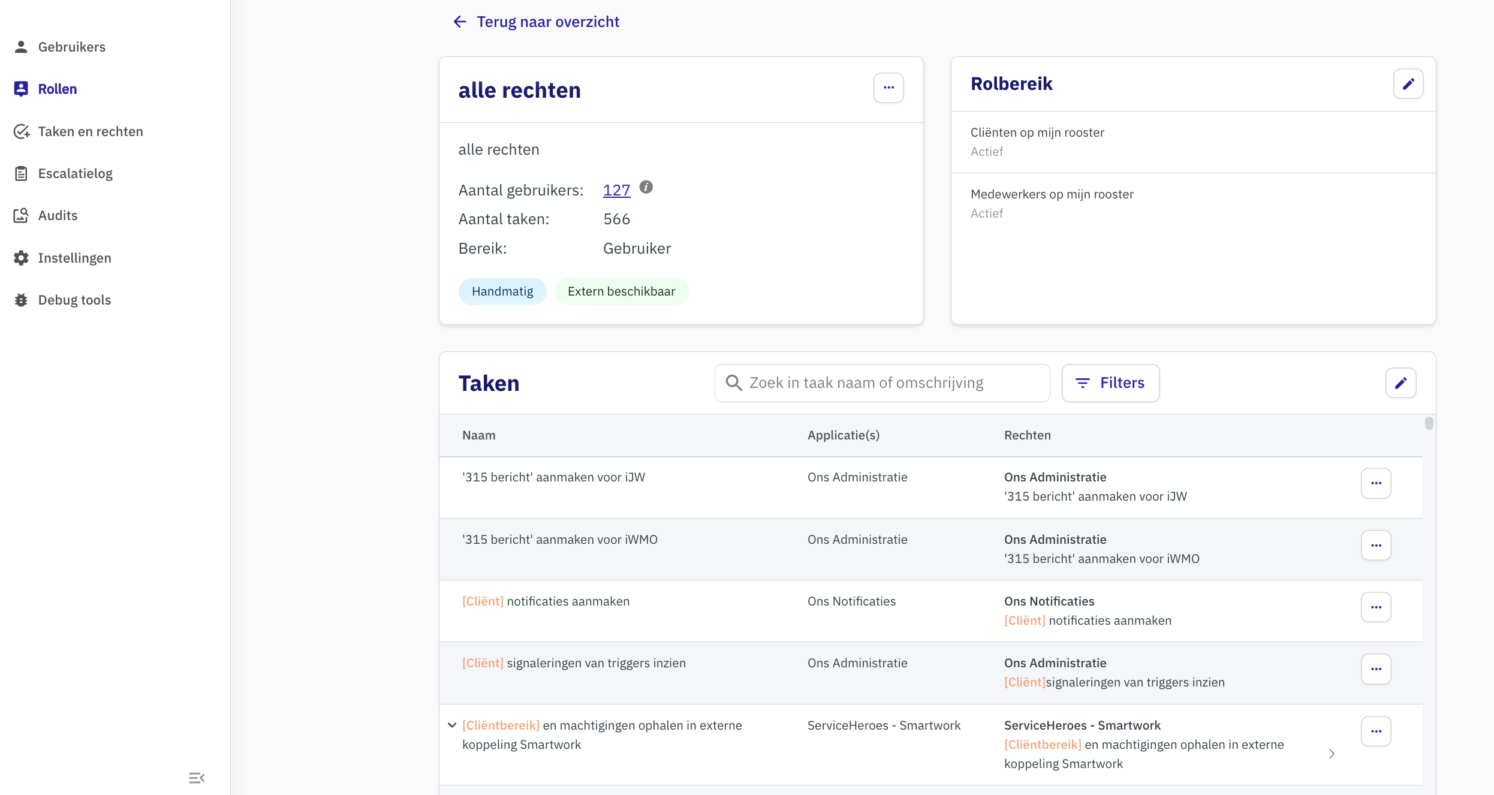Click the Gebruikers person icon in sidebar
The width and height of the screenshot is (1494, 795).
pyautogui.click(x=21, y=47)
